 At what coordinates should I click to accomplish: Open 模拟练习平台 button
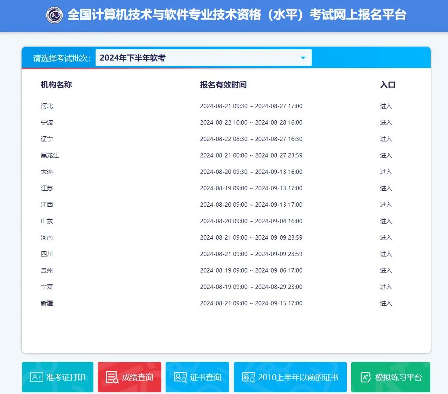390,377
